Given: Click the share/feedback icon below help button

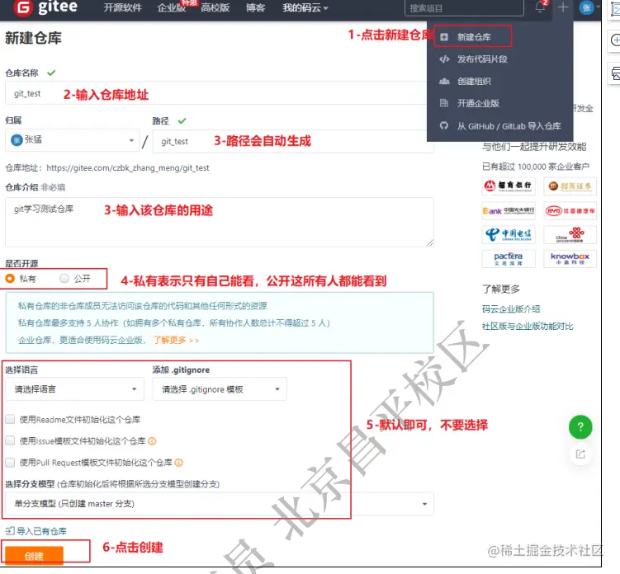Looking at the screenshot, I should (x=580, y=454).
